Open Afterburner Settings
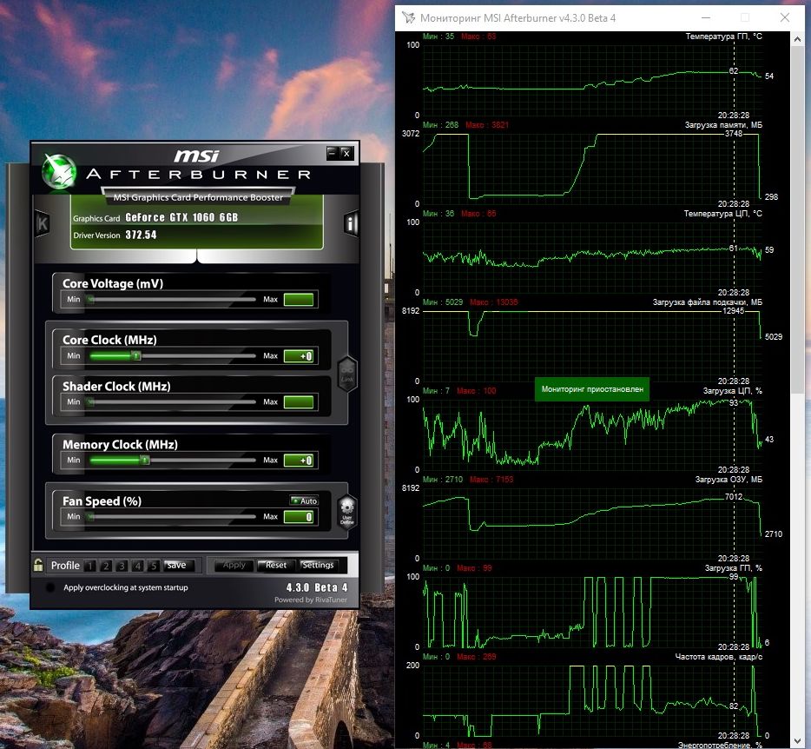The image size is (811, 749). tap(318, 566)
